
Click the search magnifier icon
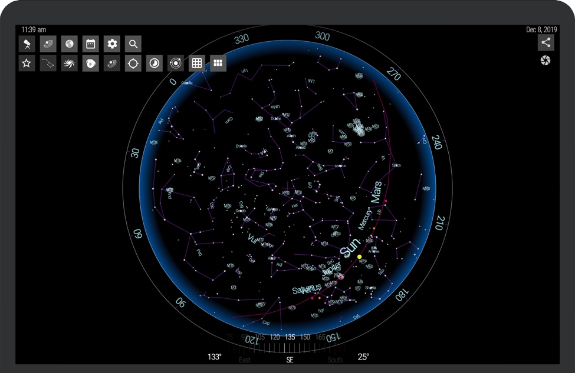click(x=133, y=44)
